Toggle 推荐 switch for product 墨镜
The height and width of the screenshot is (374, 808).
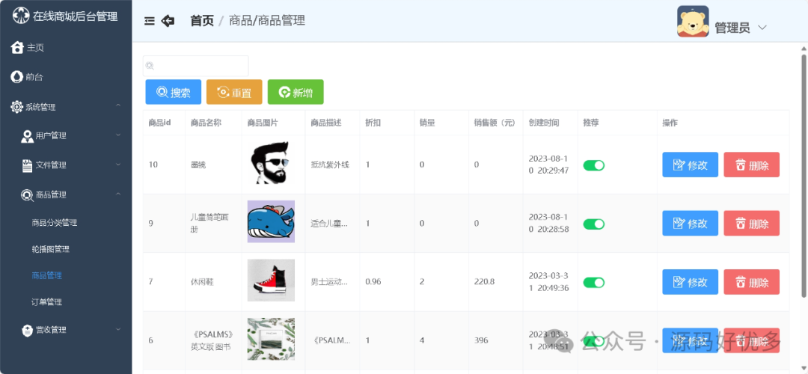click(x=593, y=165)
